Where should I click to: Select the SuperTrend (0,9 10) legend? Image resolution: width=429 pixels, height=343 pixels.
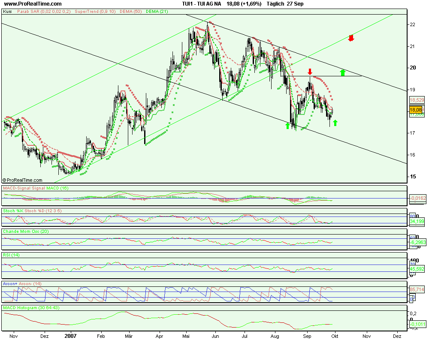click(95, 12)
